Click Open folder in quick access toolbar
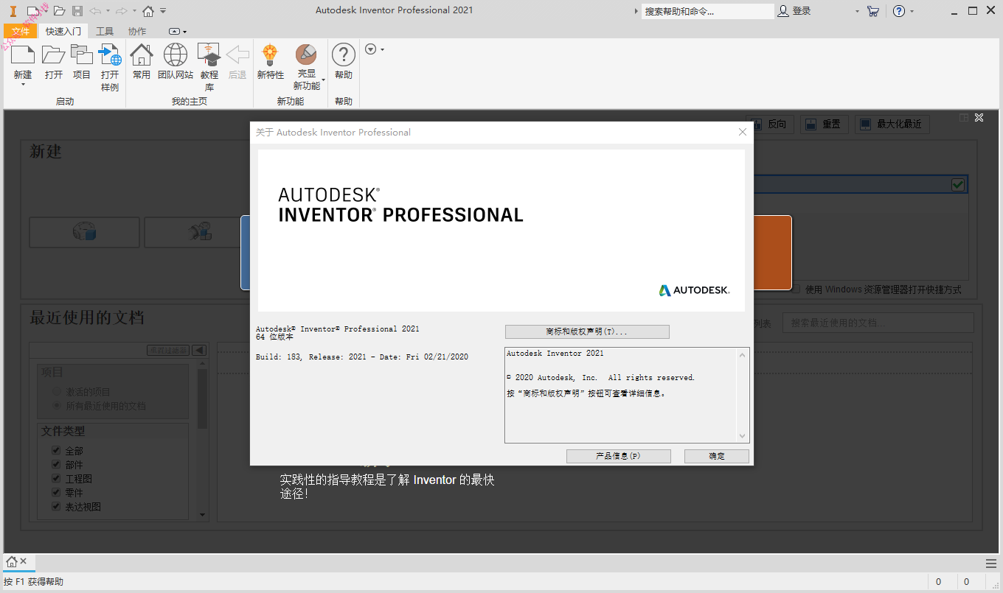The width and height of the screenshot is (1003, 593). (59, 11)
